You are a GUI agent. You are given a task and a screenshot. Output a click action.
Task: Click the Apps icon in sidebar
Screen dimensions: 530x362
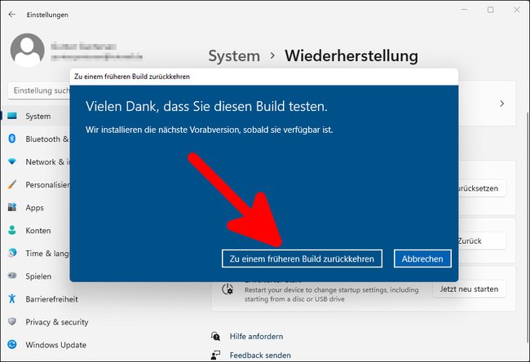12,207
